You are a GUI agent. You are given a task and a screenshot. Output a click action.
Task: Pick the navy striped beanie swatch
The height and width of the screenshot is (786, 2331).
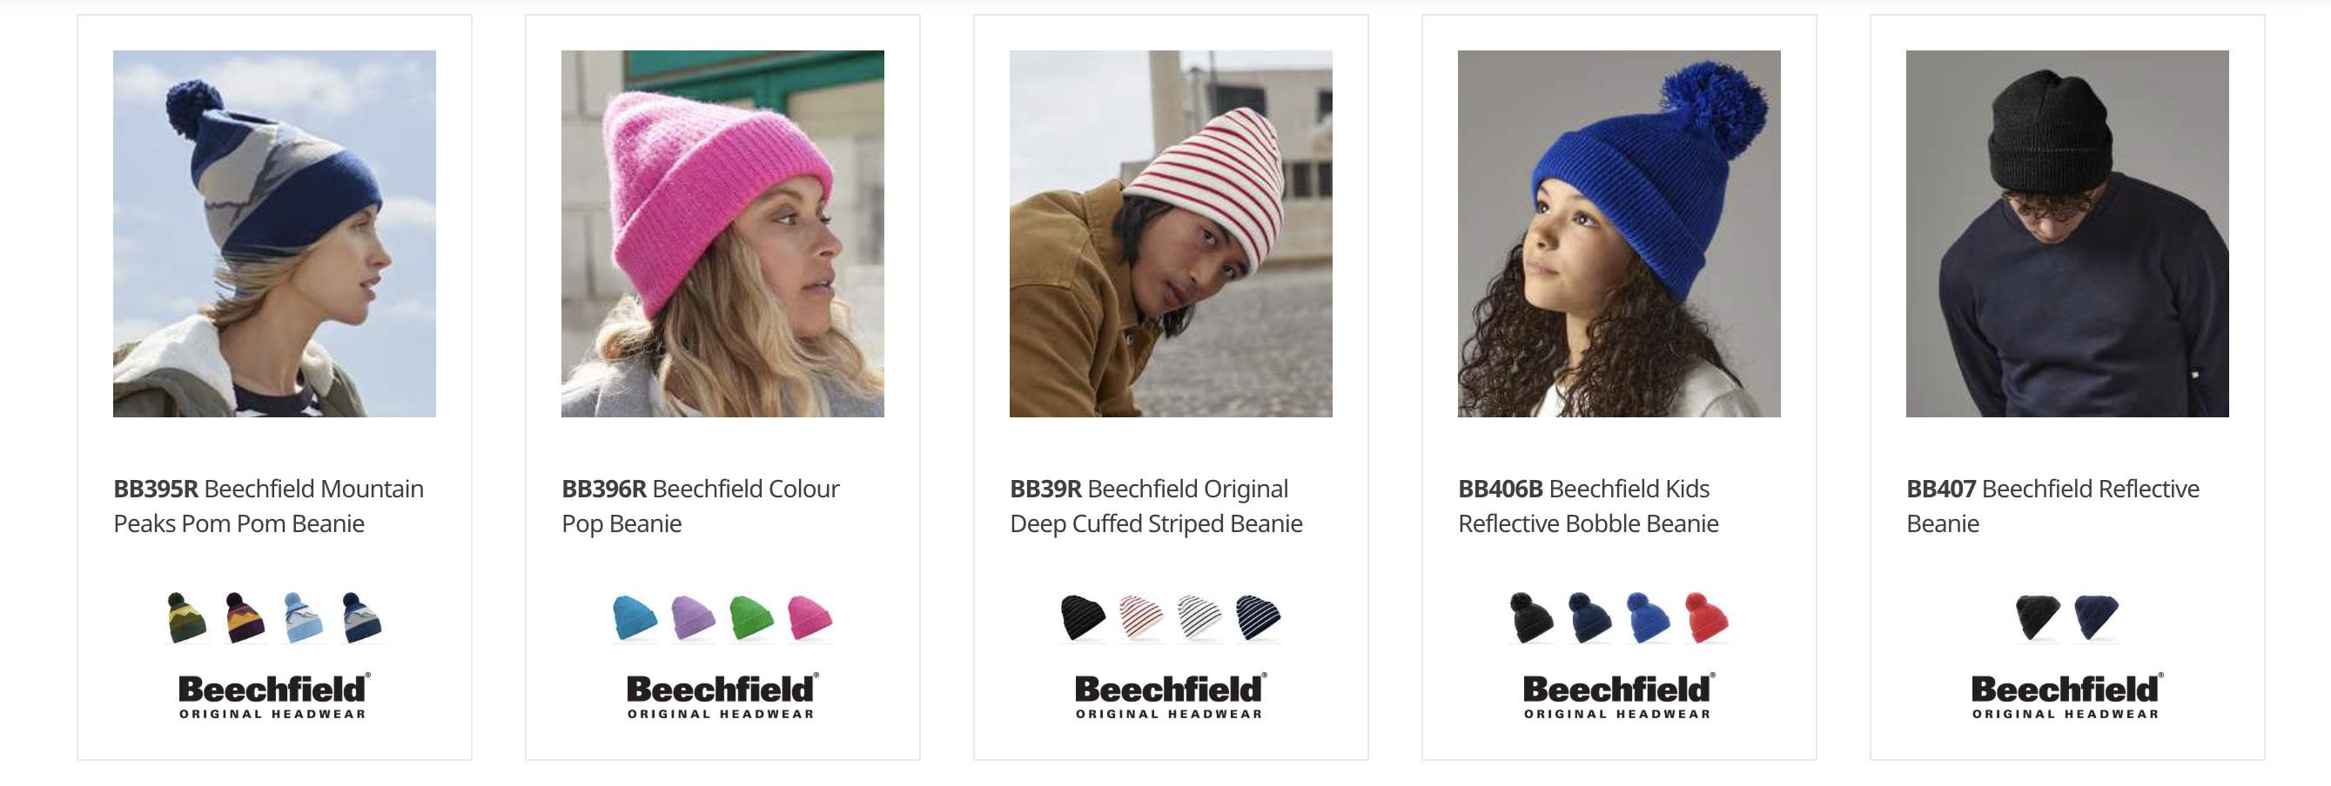pos(1258,618)
